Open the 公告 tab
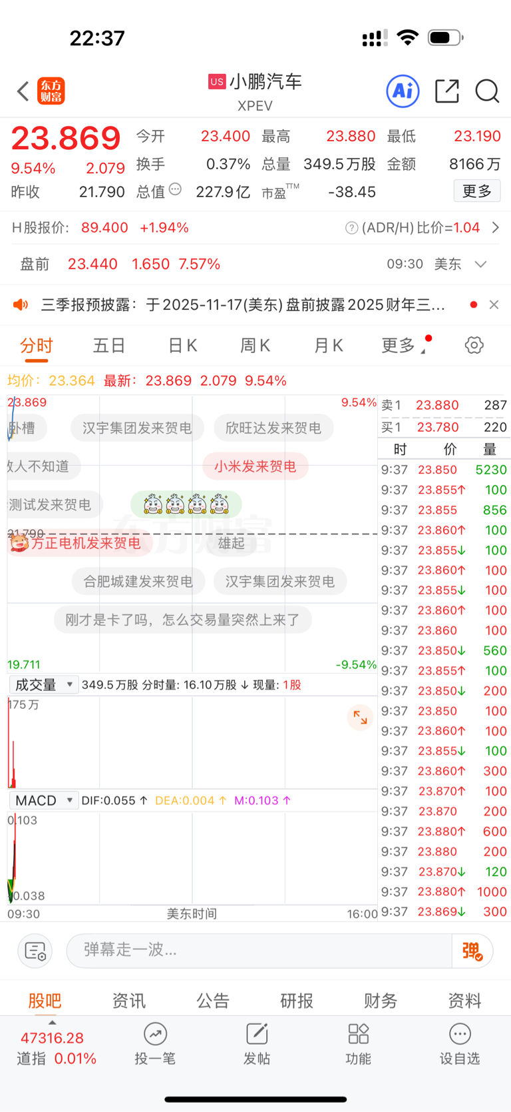511x1112 pixels. tap(213, 1000)
